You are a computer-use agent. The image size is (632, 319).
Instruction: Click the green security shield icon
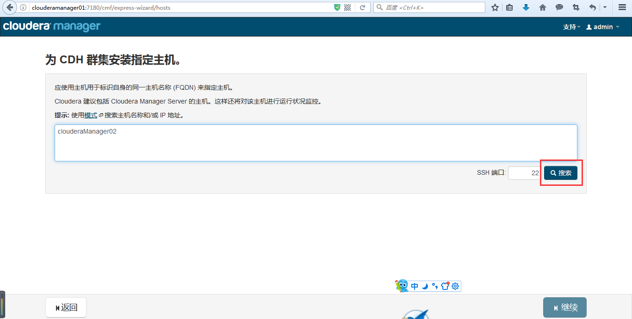(x=337, y=7)
